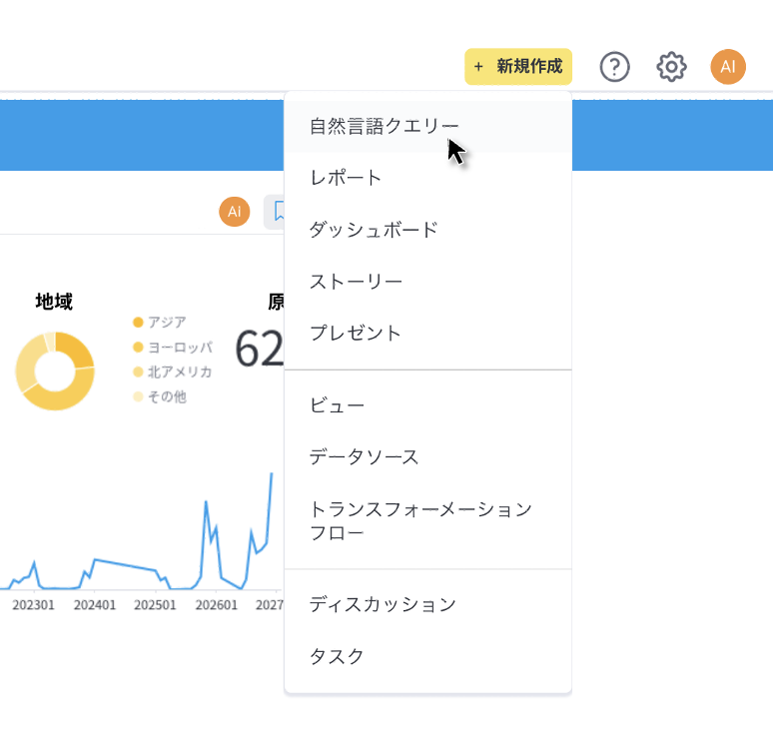
Task: Choose ビュー from the dropdown
Action: pyautogui.click(x=337, y=405)
